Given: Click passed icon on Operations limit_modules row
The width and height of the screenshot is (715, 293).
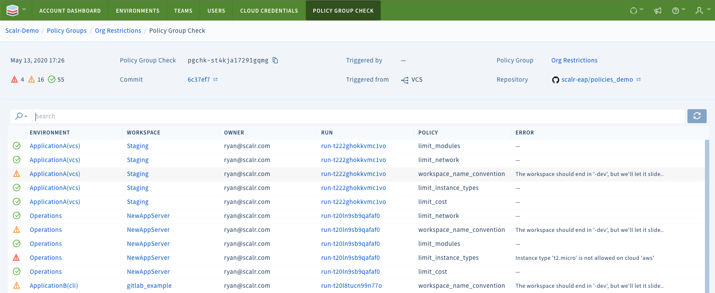Looking at the screenshot, I should tap(17, 244).
